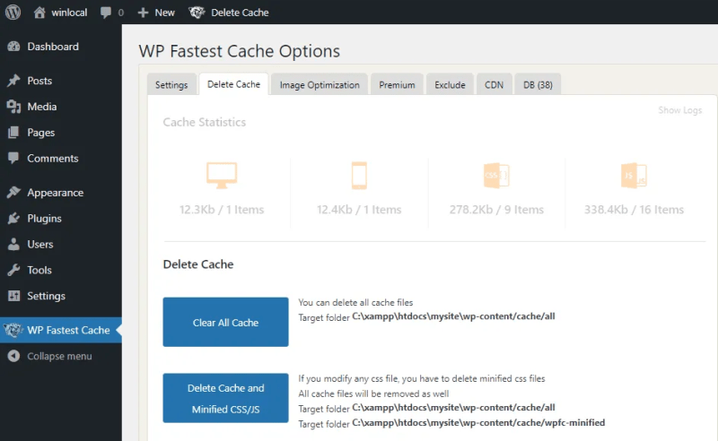The height and width of the screenshot is (441, 718).
Task: Click the CSS files statistics icon
Action: coord(496,175)
